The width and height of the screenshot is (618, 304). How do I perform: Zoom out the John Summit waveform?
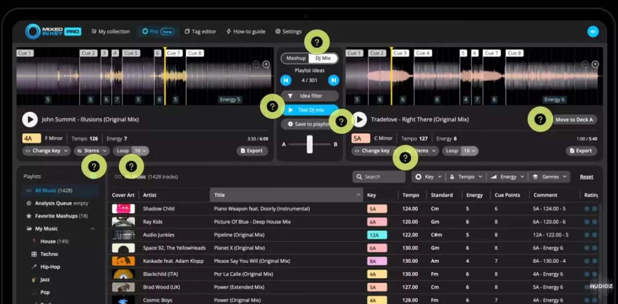click(x=256, y=64)
